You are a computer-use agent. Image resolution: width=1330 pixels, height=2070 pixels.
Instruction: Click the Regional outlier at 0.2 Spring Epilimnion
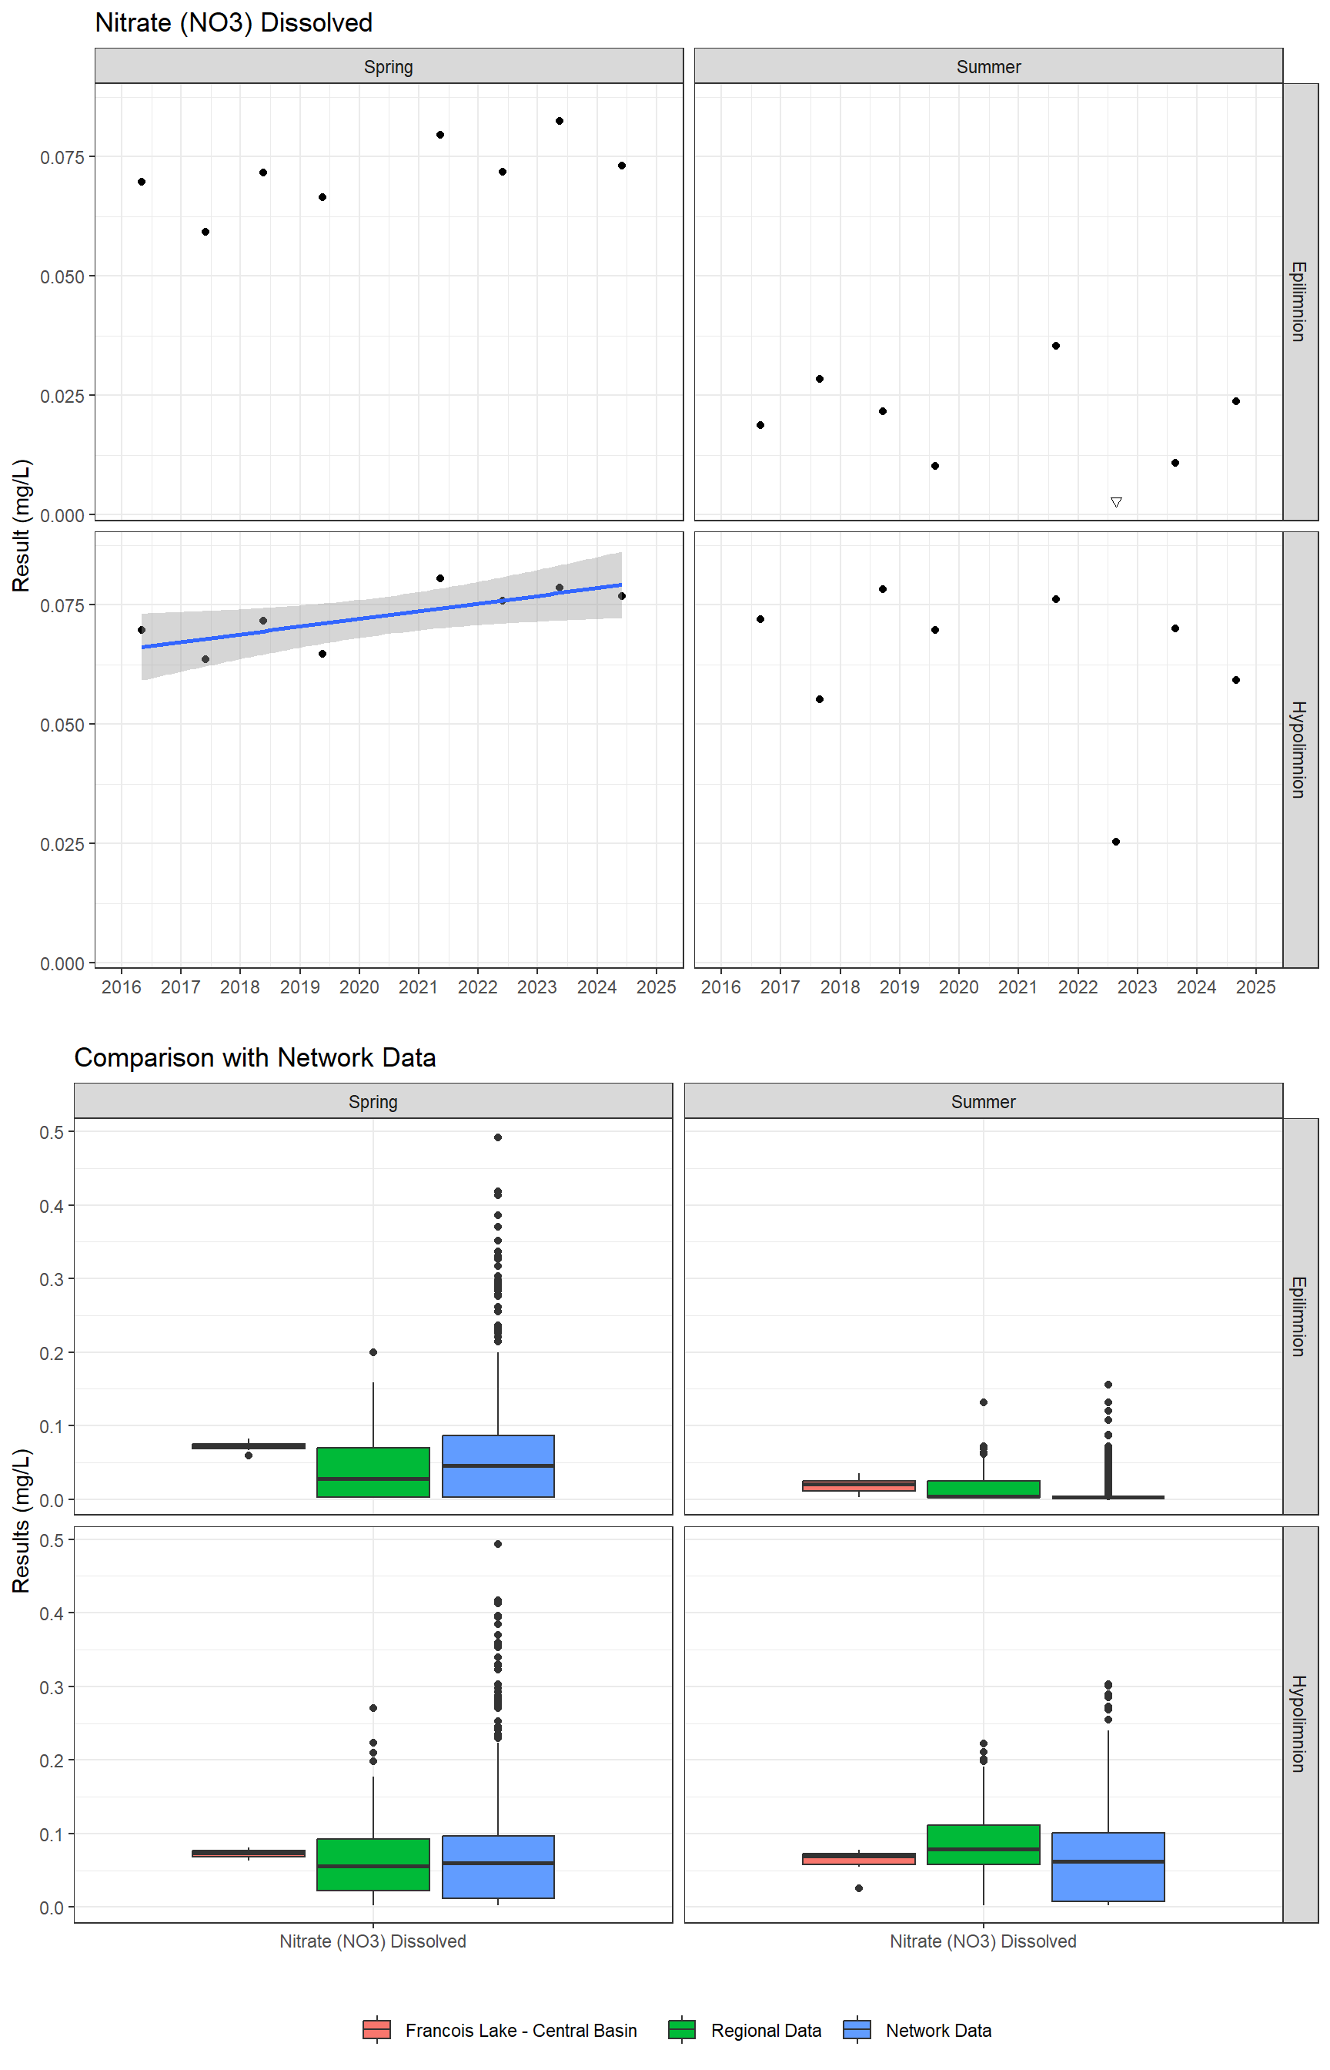(x=373, y=1352)
